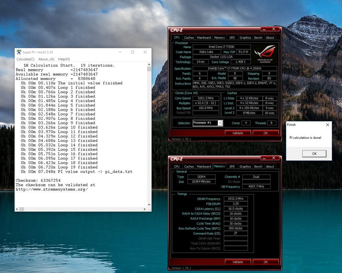Viewport: 342px width, 273px height.
Task: Minimize the Super PI window
Action: 120,52
